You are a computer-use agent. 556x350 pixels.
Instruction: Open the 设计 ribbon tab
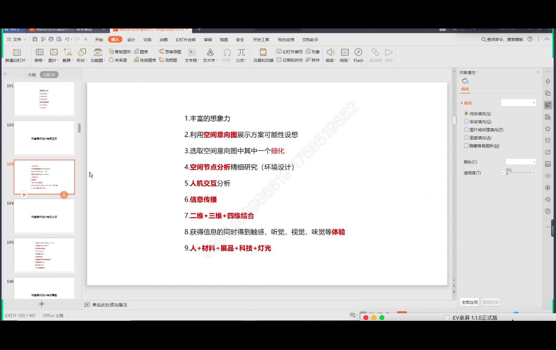coord(131,40)
